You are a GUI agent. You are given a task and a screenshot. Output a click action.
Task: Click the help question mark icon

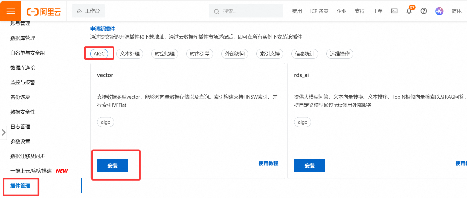(x=424, y=11)
